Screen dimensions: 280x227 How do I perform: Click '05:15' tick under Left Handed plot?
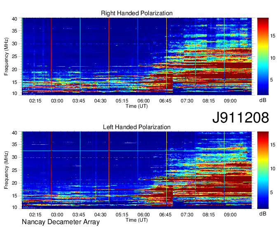pyautogui.click(x=122, y=215)
